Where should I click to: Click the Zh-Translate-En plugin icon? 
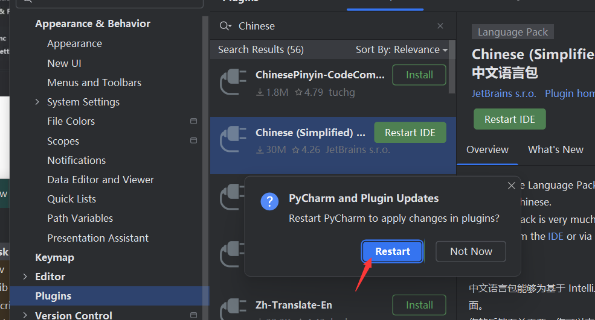point(233,309)
